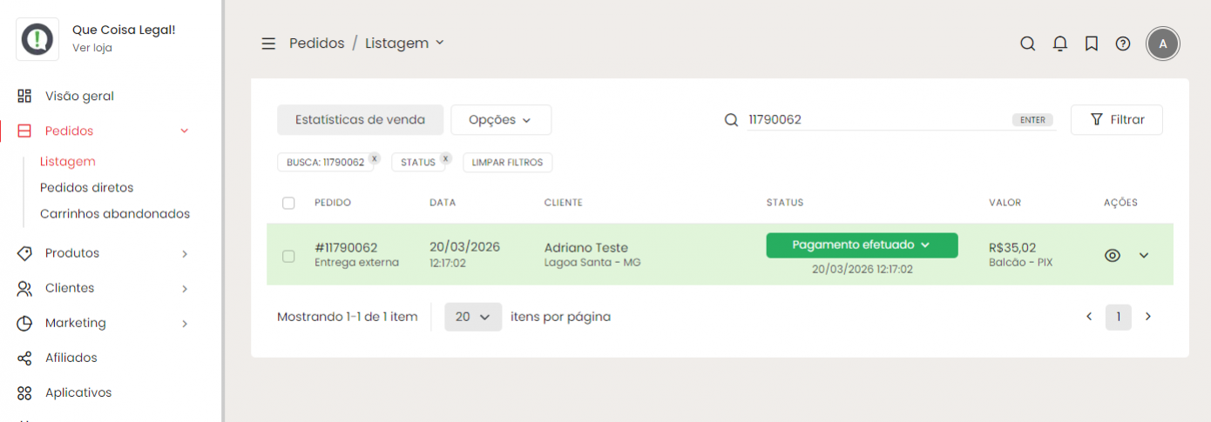Change the items per page selector
The width and height of the screenshot is (1211, 422).
click(473, 317)
